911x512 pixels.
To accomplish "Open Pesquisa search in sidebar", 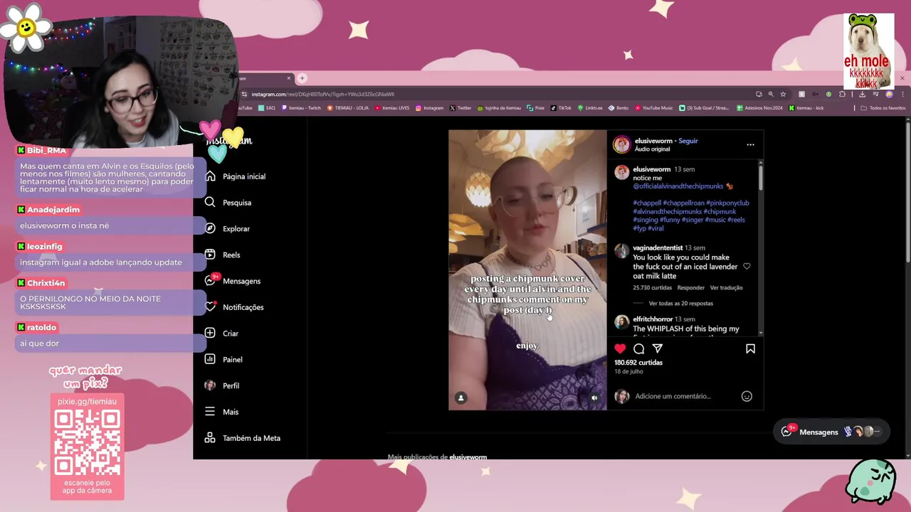I will [228, 203].
